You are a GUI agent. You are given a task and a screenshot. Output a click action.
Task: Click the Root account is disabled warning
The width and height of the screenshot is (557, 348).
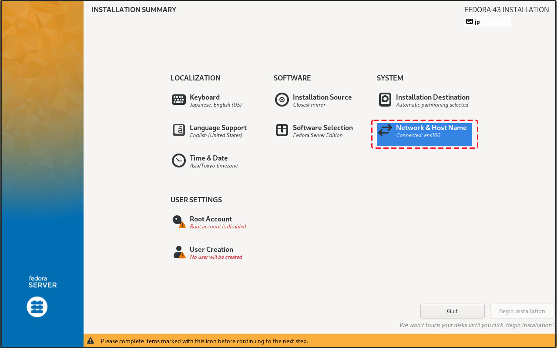[x=218, y=227]
